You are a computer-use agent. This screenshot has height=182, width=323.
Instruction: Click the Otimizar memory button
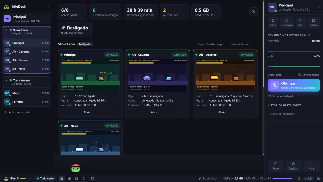tap(294, 85)
